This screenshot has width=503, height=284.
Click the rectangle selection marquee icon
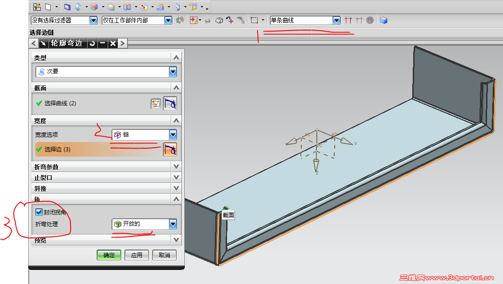tap(254, 20)
